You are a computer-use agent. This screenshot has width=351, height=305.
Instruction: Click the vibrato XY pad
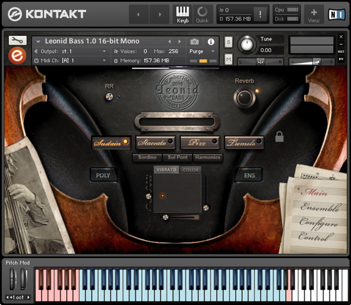click(x=177, y=193)
